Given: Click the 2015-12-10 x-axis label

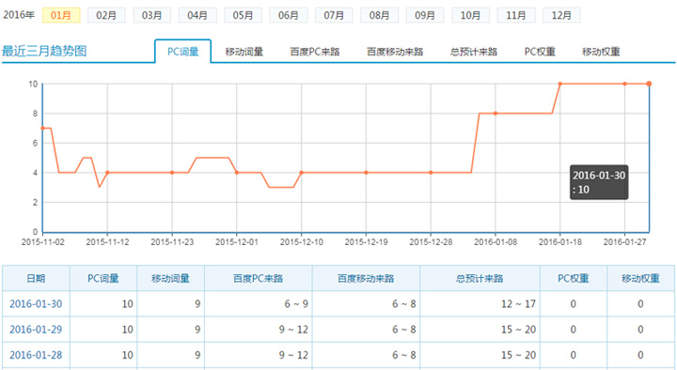Looking at the screenshot, I should 302,242.
